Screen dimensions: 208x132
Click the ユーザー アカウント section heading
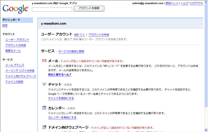pyautogui.click(x=57, y=34)
